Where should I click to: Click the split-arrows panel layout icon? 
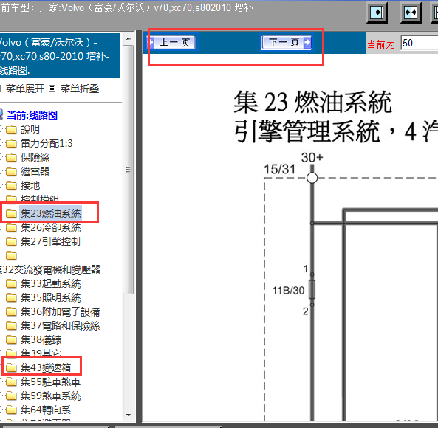pyautogui.click(x=411, y=13)
